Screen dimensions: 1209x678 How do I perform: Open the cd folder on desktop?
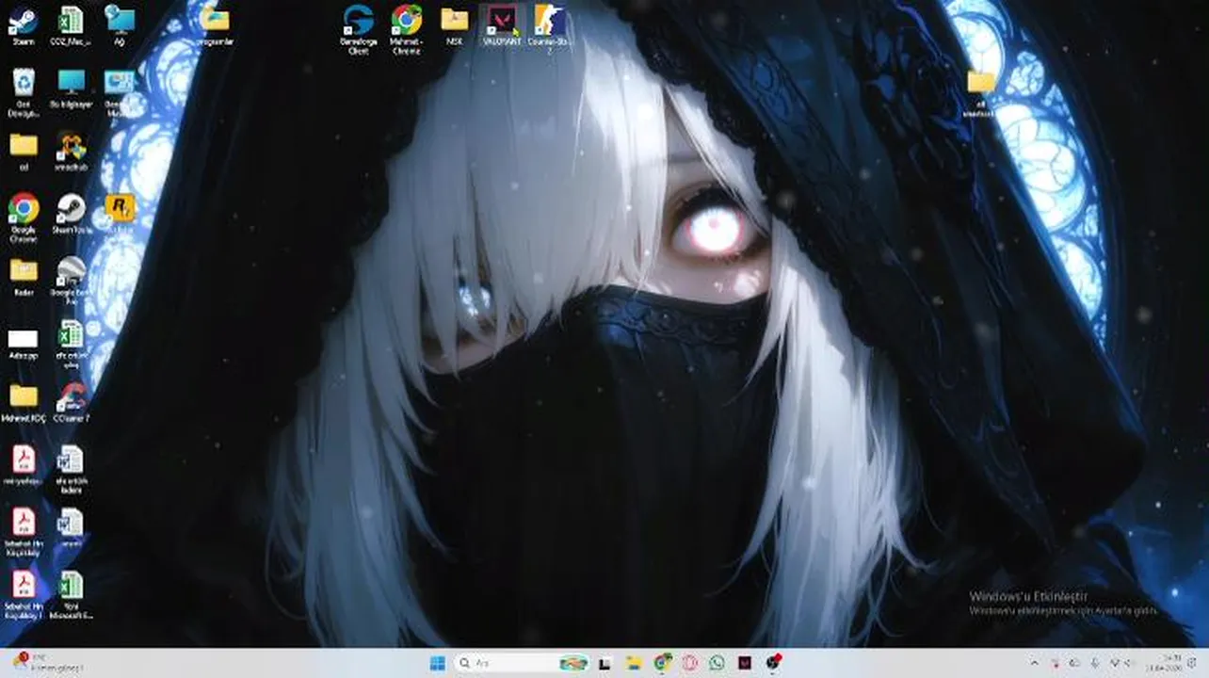pyautogui.click(x=24, y=151)
